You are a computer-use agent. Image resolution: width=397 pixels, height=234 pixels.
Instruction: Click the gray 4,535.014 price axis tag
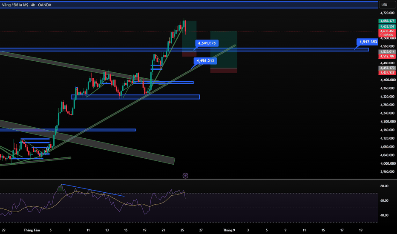pyautogui.click(x=387, y=51)
